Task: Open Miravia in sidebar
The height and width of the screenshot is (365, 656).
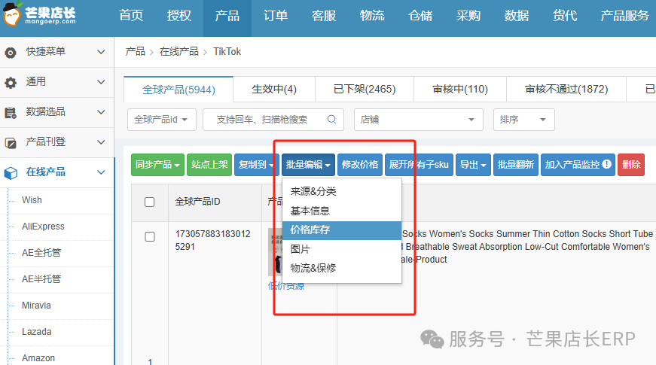Action: [36, 306]
